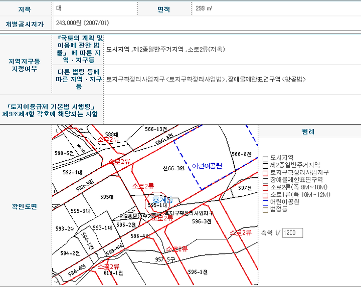The height and width of the screenshot is (287, 361).
Task: Click parcel label 596-2전 on map
Action: (126, 225)
